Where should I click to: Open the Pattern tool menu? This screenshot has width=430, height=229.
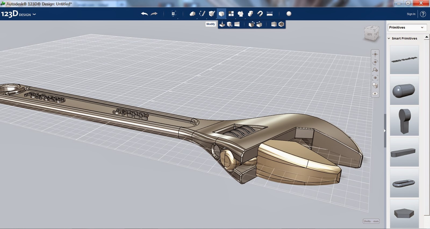click(x=231, y=14)
